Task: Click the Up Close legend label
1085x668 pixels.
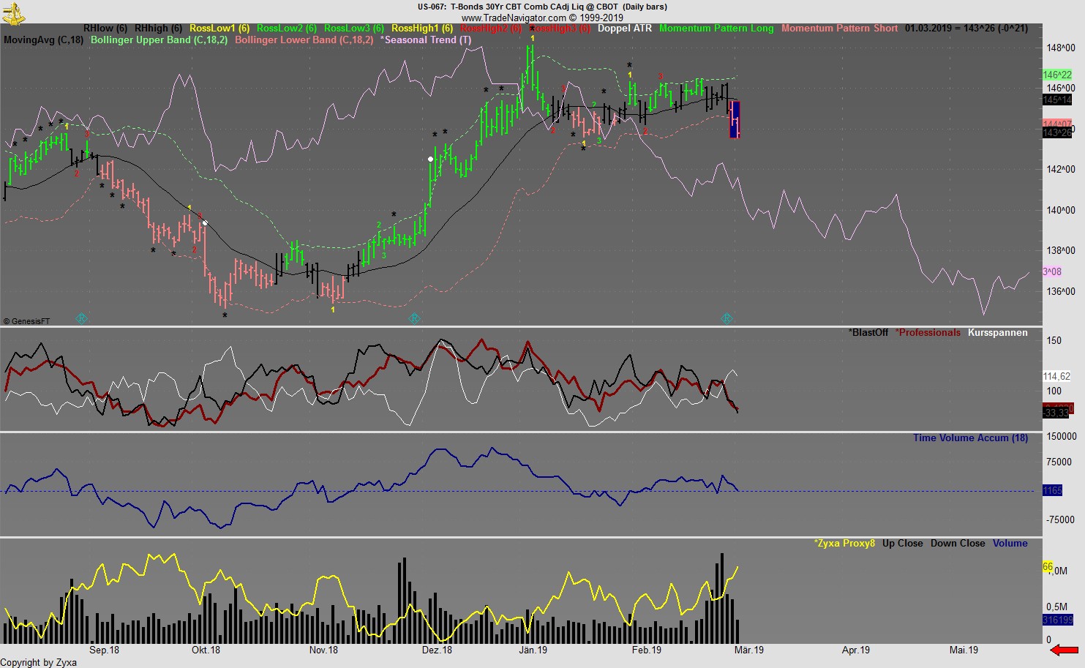Action: pyautogui.click(x=903, y=544)
